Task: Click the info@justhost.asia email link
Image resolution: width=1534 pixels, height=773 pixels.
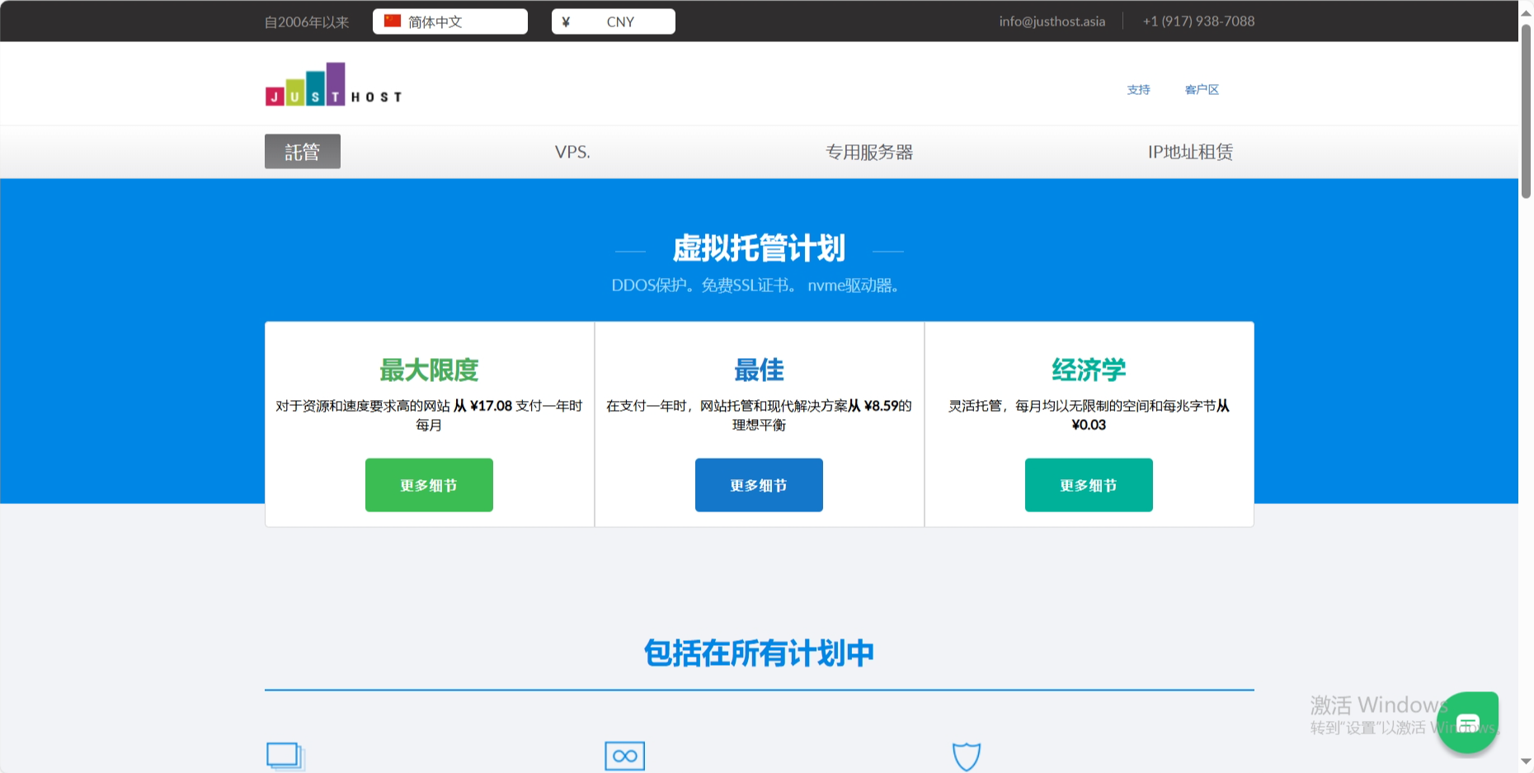Action: (x=1052, y=21)
